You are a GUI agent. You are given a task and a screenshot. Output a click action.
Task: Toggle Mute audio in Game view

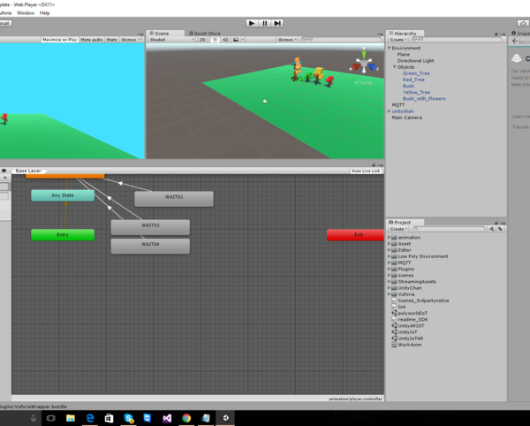92,40
